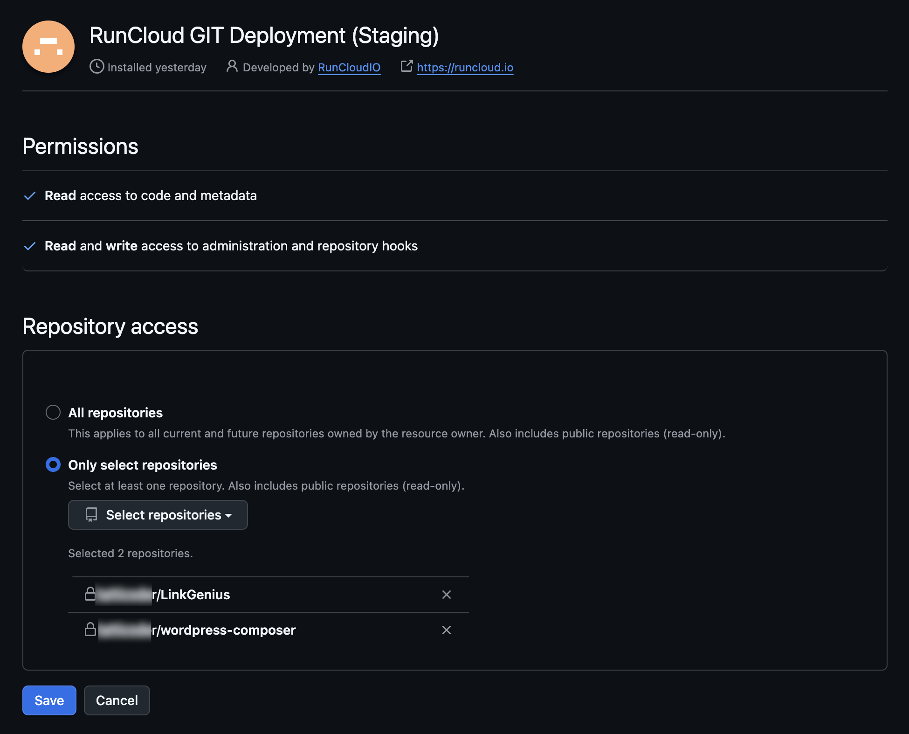
Task: Click the lock icon on wordpress-composer row
Action: click(90, 629)
